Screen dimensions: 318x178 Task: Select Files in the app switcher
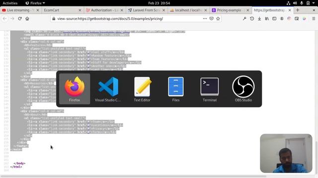pyautogui.click(x=176, y=89)
